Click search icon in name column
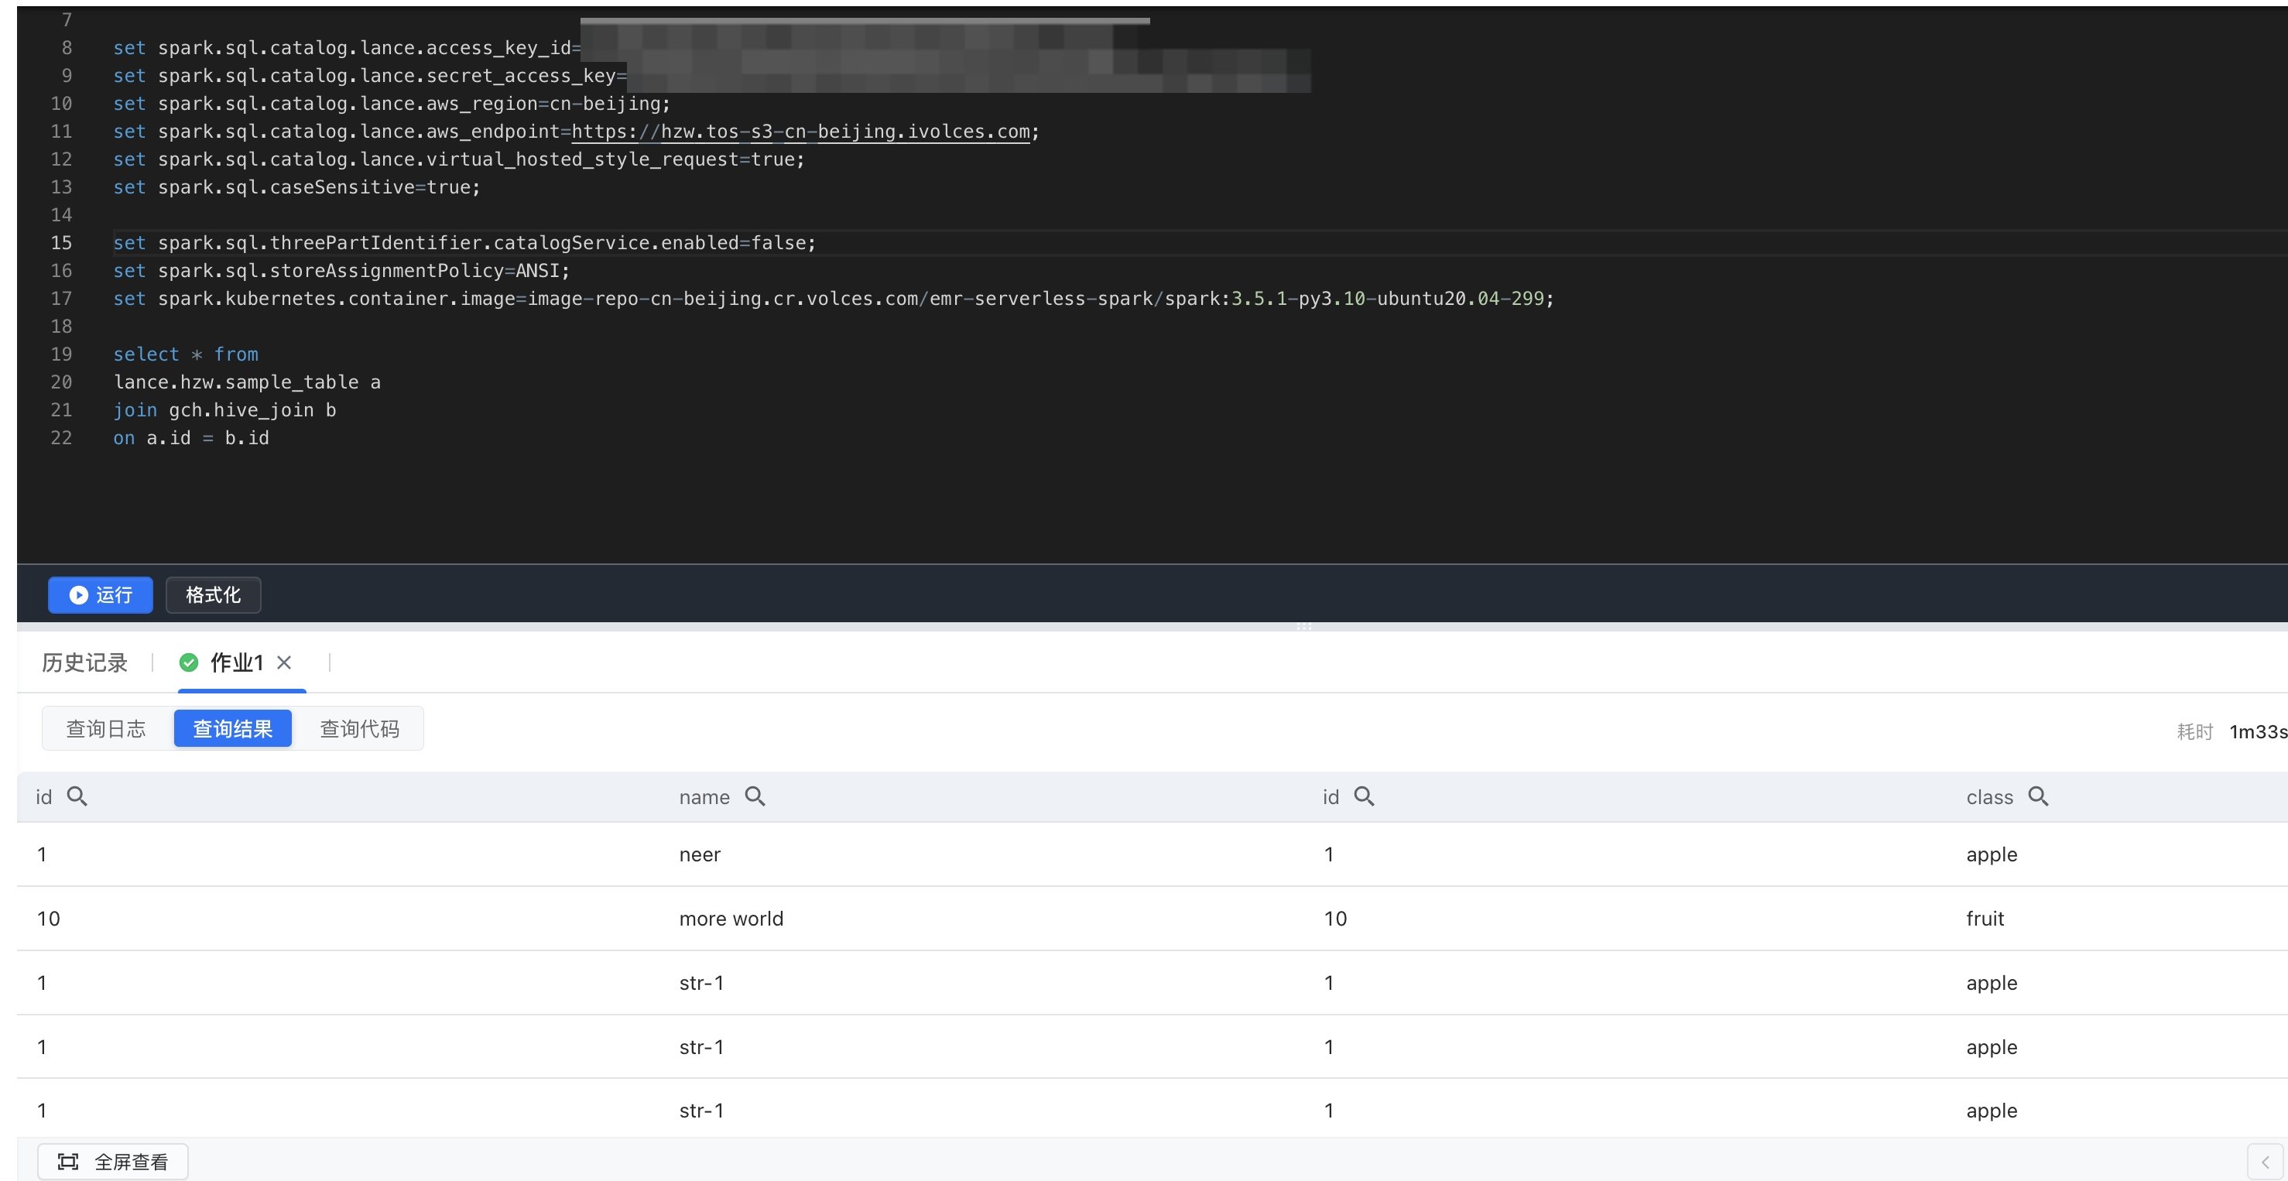 [x=755, y=796]
